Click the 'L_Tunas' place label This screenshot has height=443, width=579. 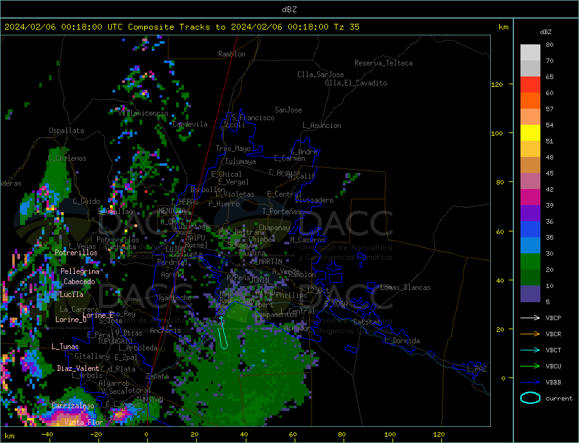(x=65, y=347)
